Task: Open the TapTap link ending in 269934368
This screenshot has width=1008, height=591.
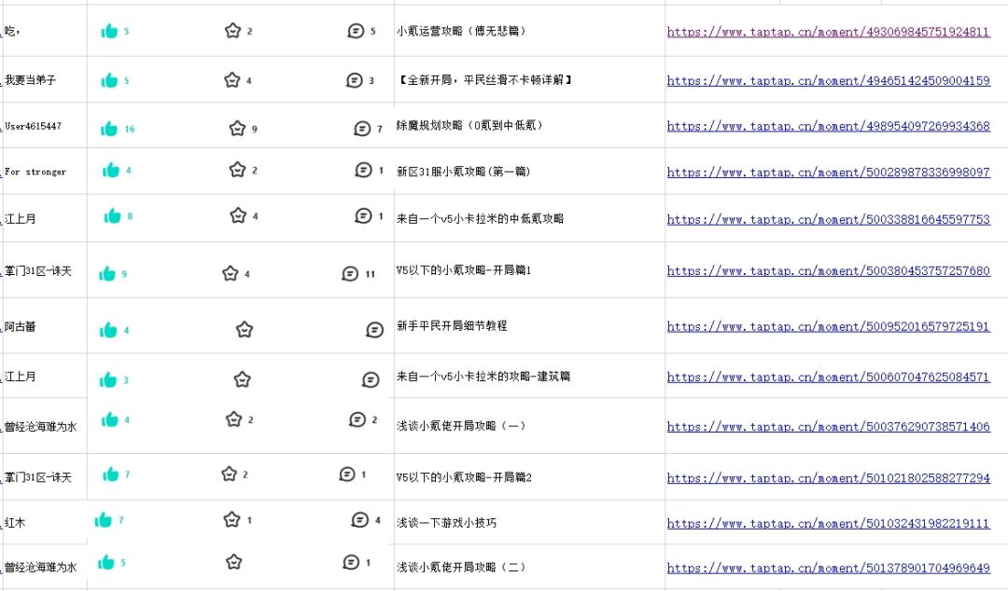Action: (828, 127)
